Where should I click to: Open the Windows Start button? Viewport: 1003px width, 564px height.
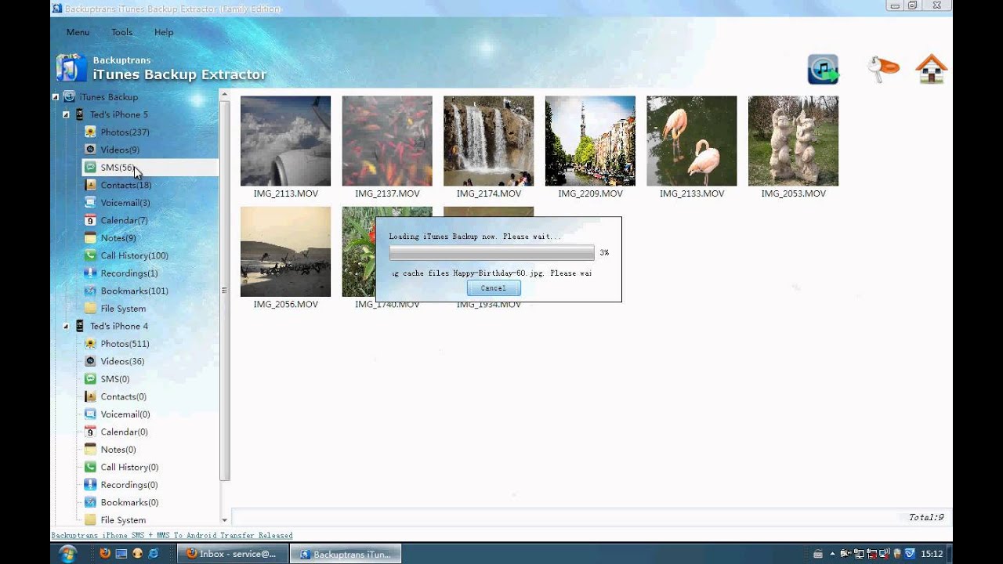pyautogui.click(x=67, y=554)
